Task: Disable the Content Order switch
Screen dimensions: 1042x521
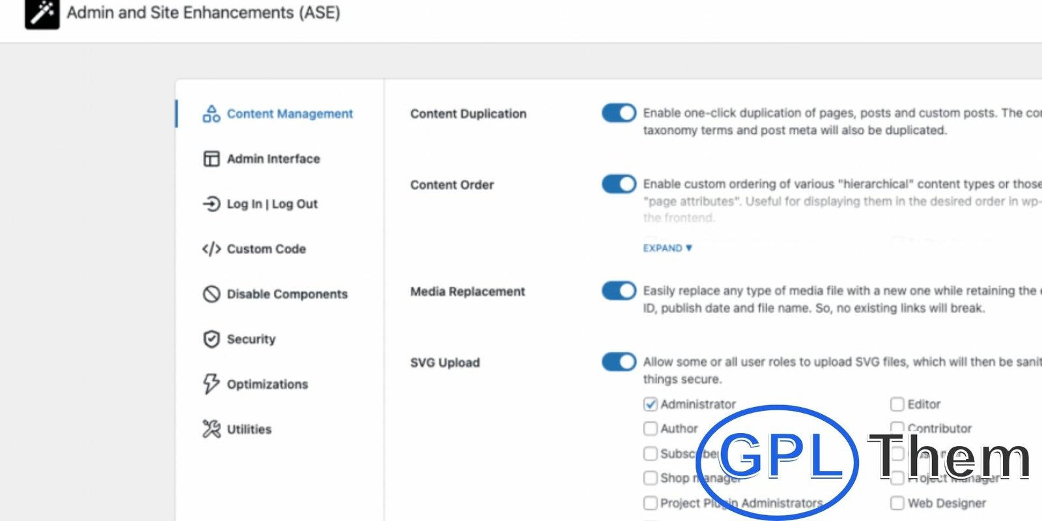Action: click(x=619, y=184)
